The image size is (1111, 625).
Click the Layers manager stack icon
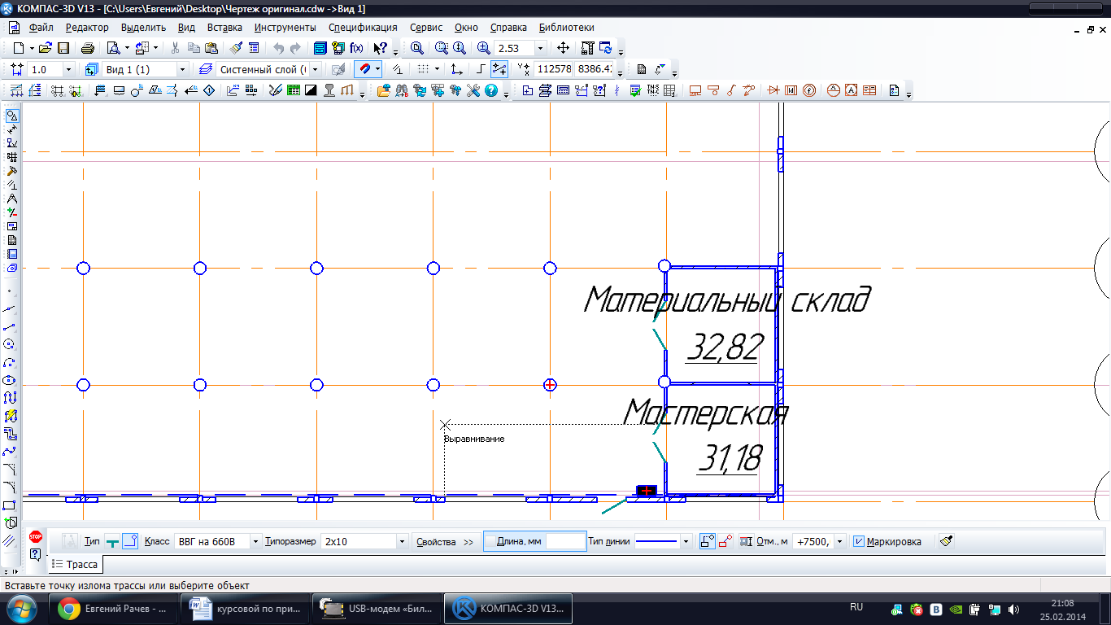[207, 69]
